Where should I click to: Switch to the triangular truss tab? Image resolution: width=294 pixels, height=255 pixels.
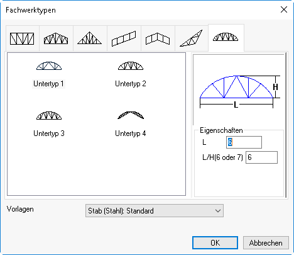90,38
